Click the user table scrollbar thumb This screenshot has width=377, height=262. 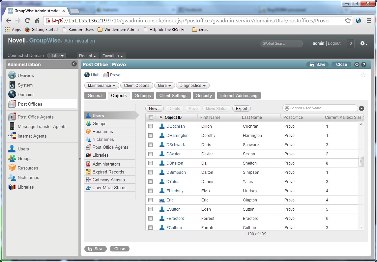click(x=361, y=161)
